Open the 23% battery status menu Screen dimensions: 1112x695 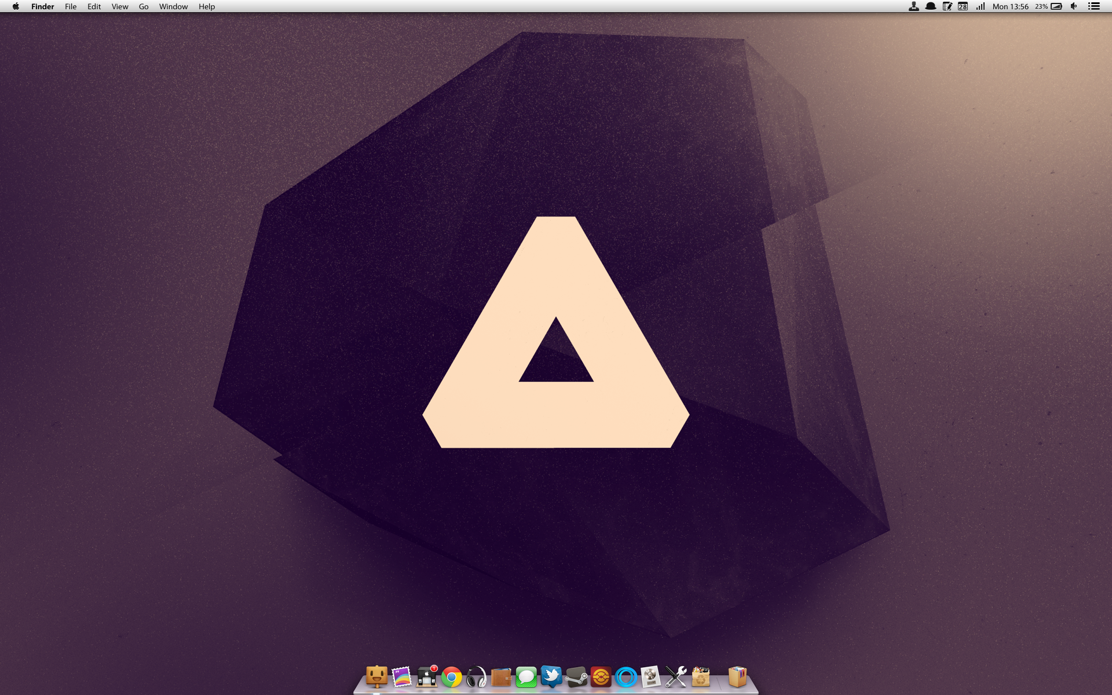point(1049,6)
